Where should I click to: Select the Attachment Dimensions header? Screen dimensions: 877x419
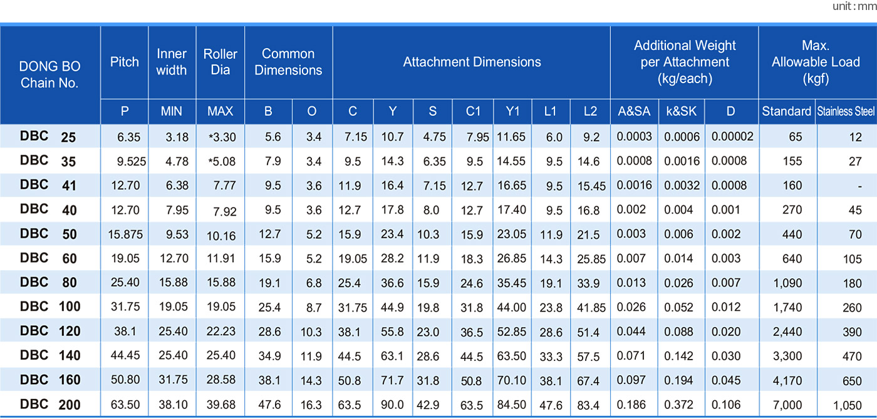tap(472, 62)
